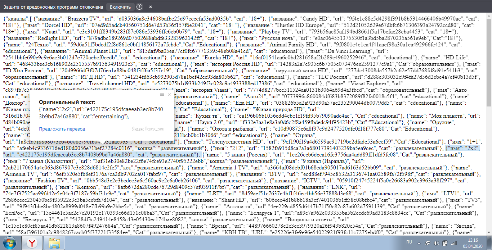Open File Explorer from the taskbar

pos(56,243)
